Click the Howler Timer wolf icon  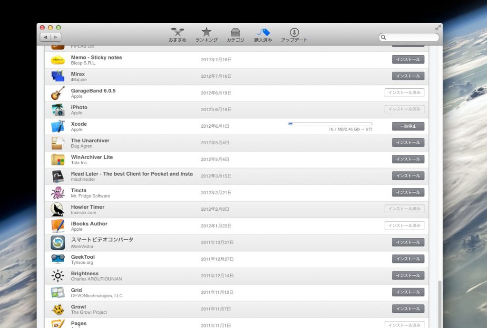coord(58,209)
